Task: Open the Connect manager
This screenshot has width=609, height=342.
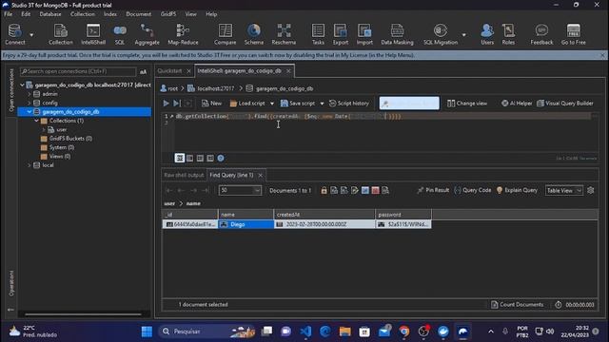Action: [x=15, y=34]
